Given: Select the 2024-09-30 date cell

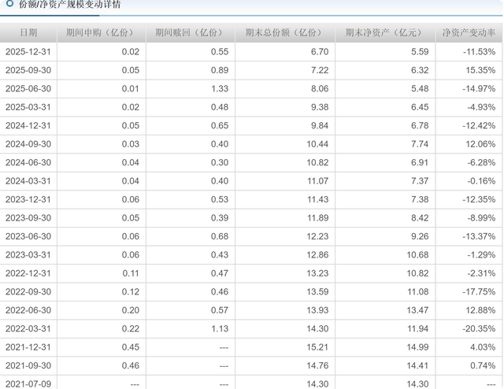Looking at the screenshot, I should point(28,144).
